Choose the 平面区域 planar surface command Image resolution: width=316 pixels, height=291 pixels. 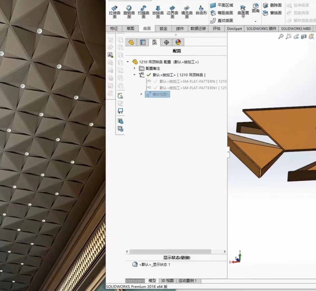click(222, 5)
